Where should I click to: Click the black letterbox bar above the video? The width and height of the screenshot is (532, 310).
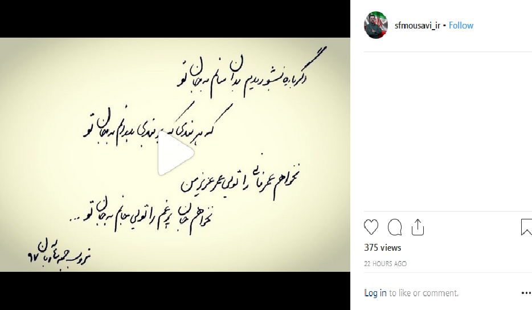click(175, 19)
